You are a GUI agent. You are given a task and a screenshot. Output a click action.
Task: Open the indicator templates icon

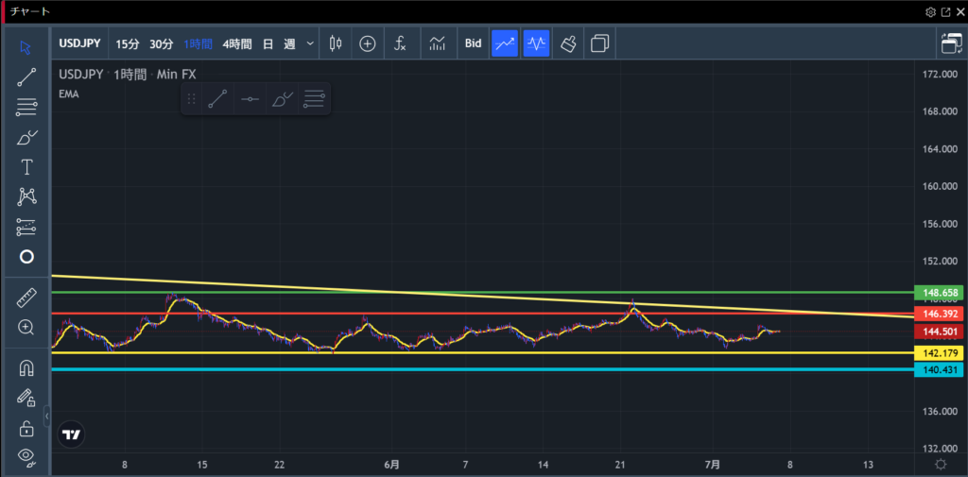(438, 43)
